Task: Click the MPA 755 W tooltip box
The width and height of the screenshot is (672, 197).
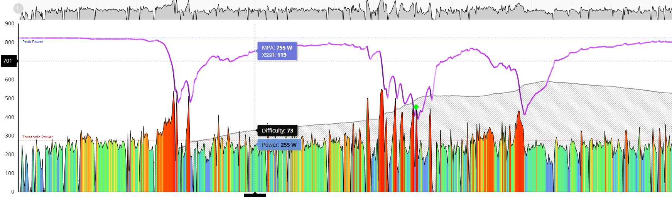Action: pos(277,51)
